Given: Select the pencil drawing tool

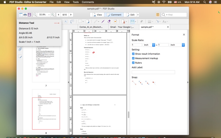Looking at the screenshot, I should pyautogui.click(x=103, y=21).
